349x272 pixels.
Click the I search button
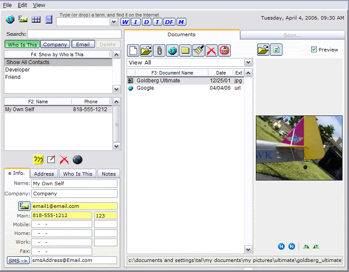point(135,22)
